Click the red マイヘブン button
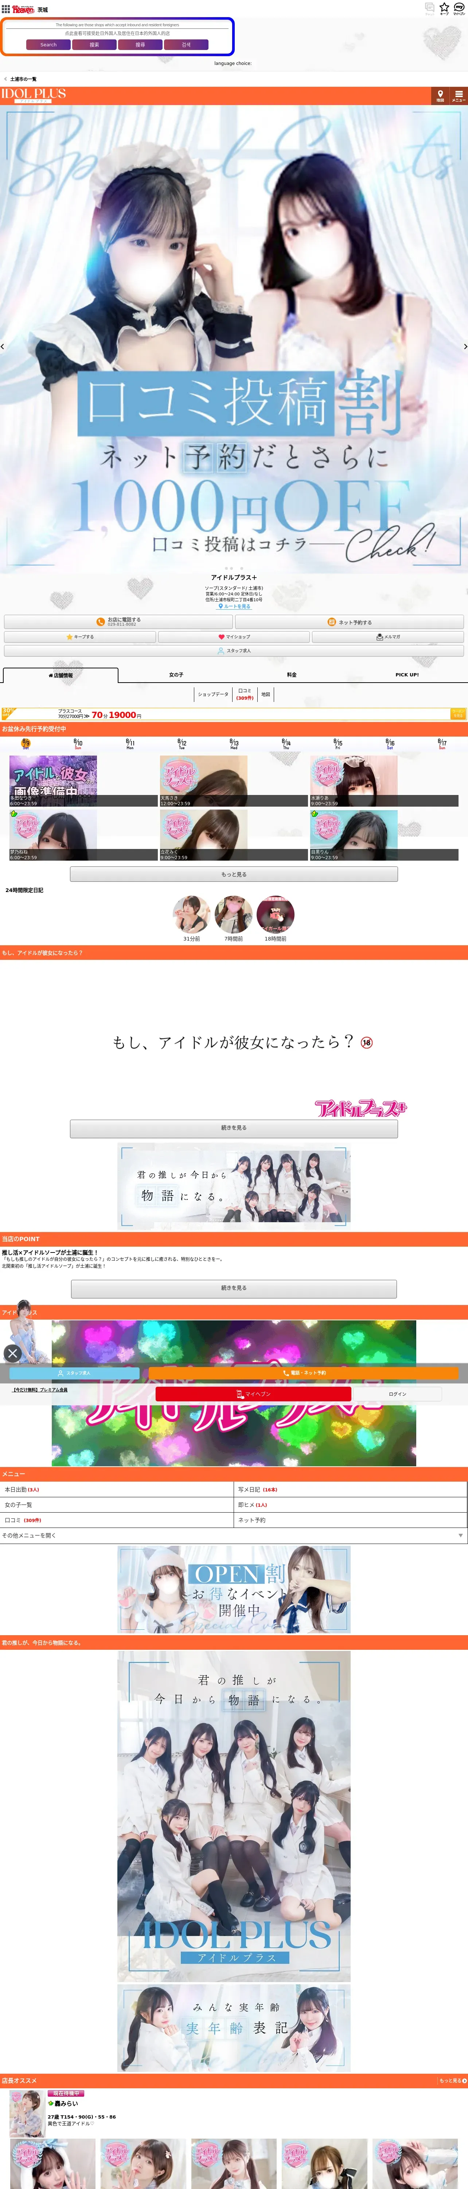This screenshot has width=468, height=2189. (253, 1394)
